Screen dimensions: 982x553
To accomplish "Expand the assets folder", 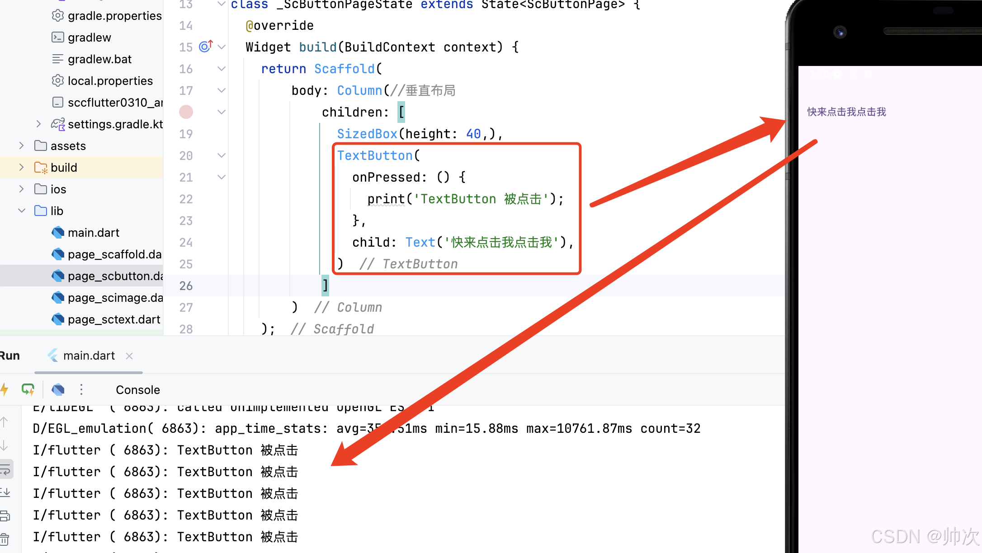I will tap(21, 145).
